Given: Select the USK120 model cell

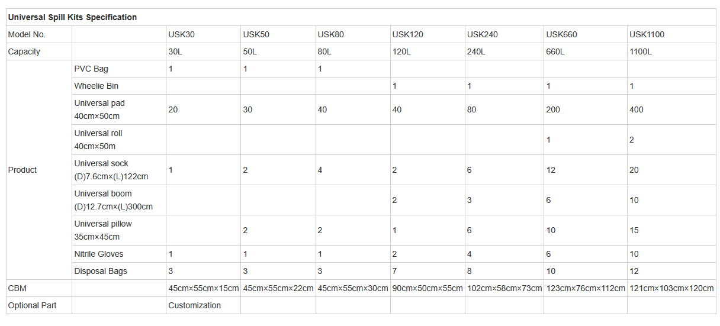Looking at the screenshot, I should click(x=407, y=34).
